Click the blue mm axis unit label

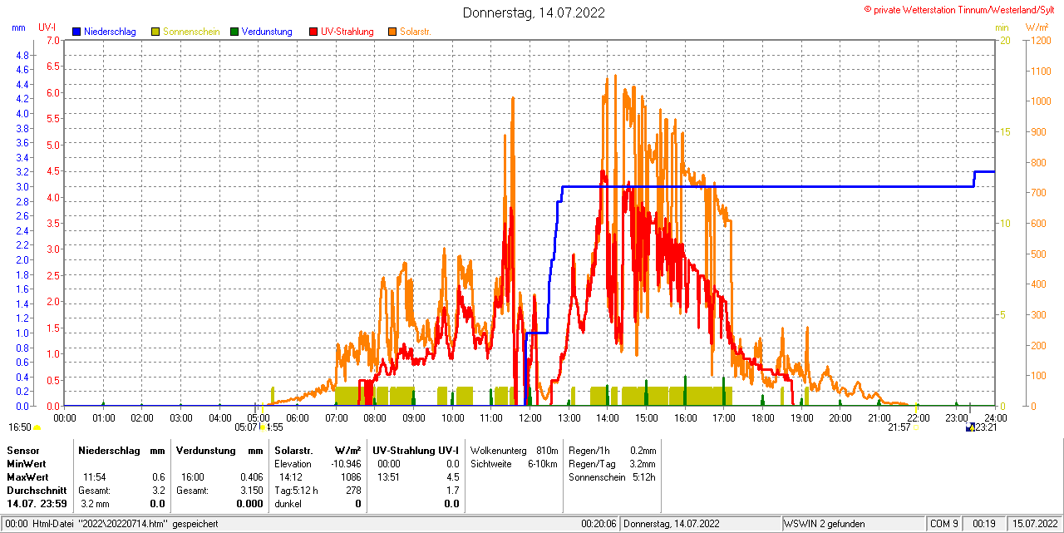coord(19,27)
